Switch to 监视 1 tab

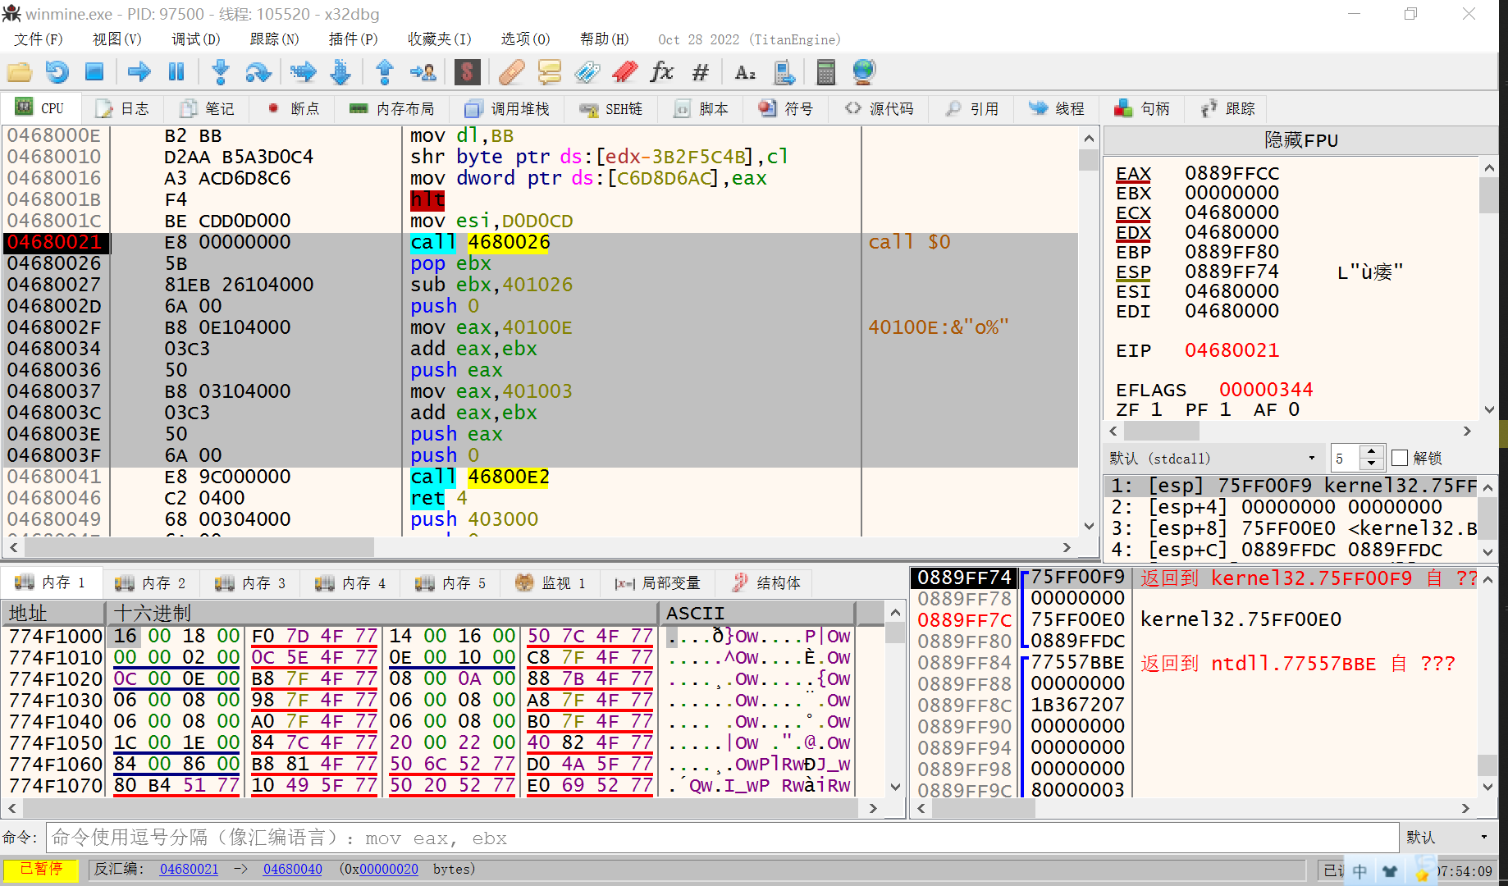point(551,582)
